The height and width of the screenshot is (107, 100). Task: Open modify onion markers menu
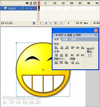[x=61, y=23]
